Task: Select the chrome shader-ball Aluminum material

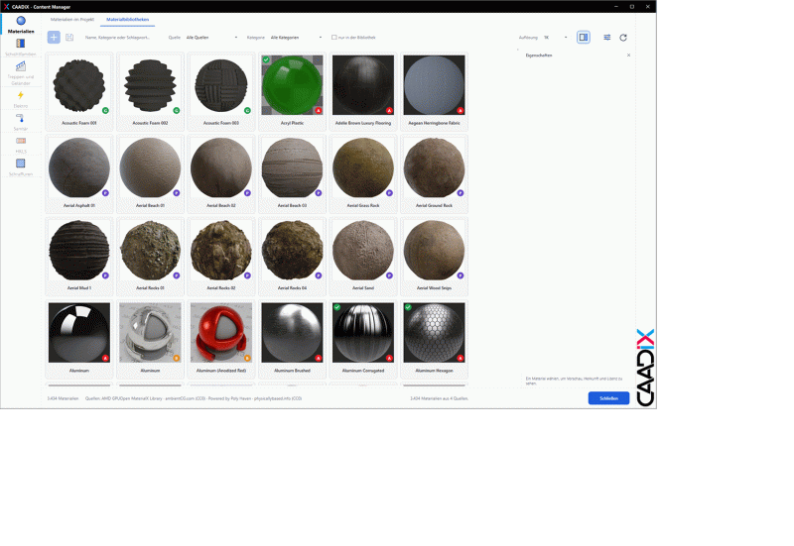Action: pyautogui.click(x=151, y=339)
